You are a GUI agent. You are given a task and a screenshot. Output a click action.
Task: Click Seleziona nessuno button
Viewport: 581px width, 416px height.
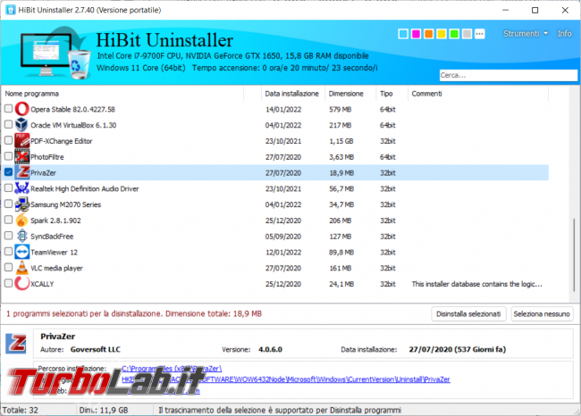click(542, 314)
